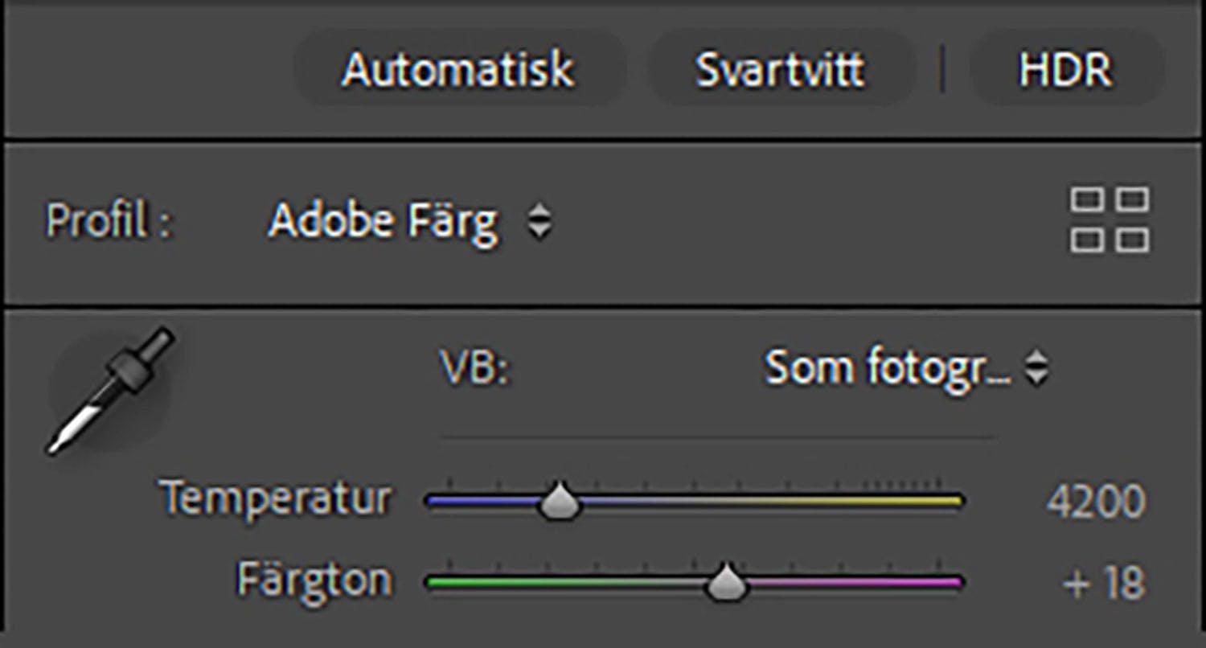Open the Som fotogr. white balance dropdown
This screenshot has width=1206, height=648.
[x=887, y=369]
